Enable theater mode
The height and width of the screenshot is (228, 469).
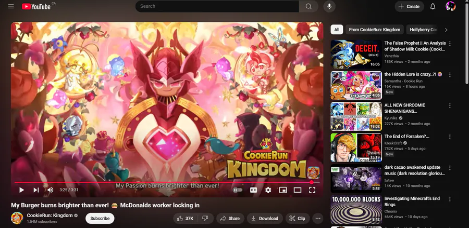(298, 190)
